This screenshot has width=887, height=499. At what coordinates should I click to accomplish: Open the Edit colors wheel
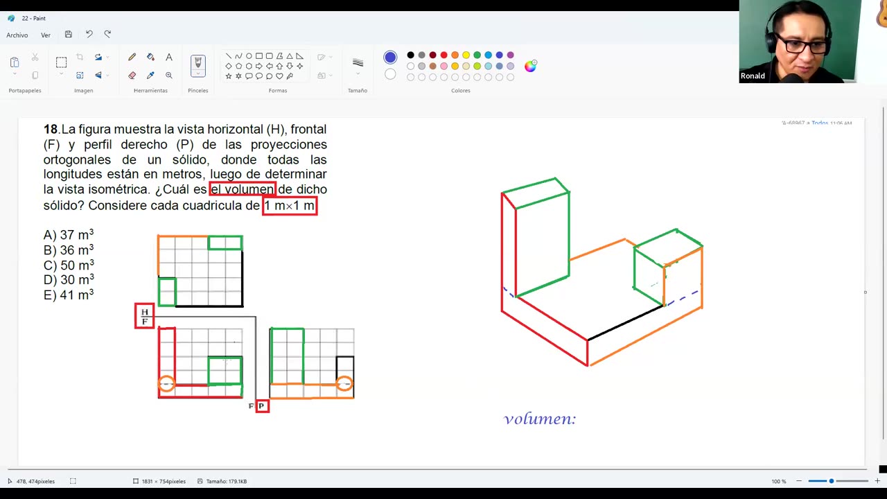coord(530,66)
